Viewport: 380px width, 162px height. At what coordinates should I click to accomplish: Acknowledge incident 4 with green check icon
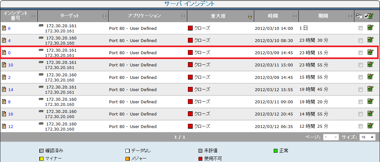click(370, 39)
